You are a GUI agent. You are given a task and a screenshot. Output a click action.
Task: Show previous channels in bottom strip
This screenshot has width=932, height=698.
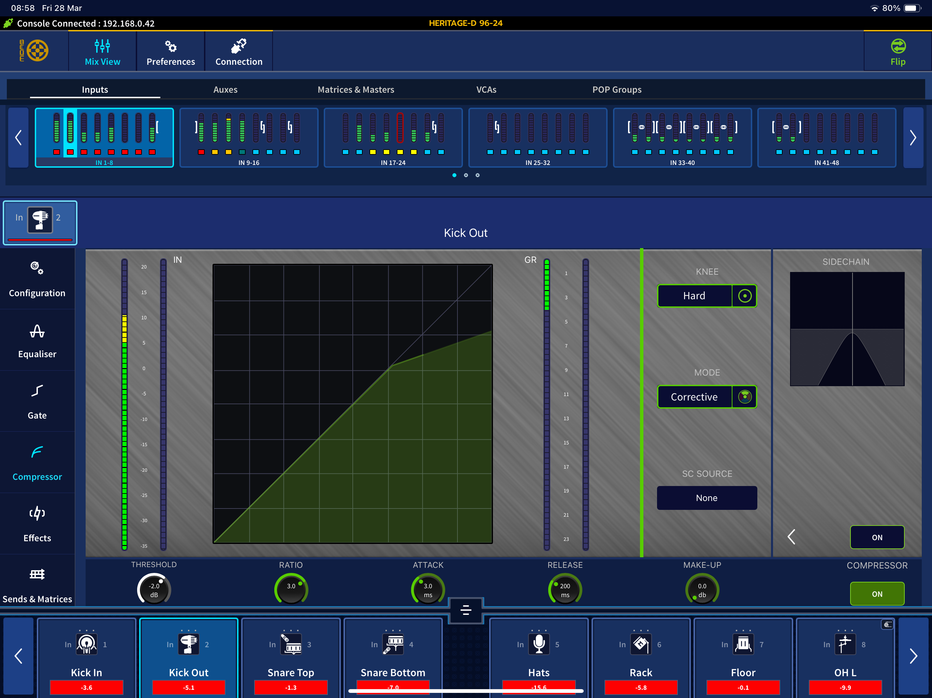click(18, 655)
